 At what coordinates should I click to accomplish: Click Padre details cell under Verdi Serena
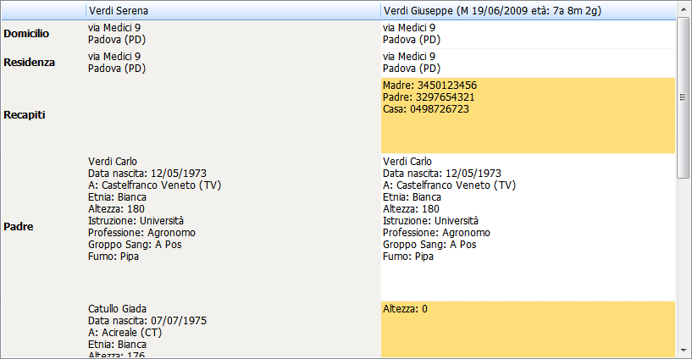coord(233,227)
